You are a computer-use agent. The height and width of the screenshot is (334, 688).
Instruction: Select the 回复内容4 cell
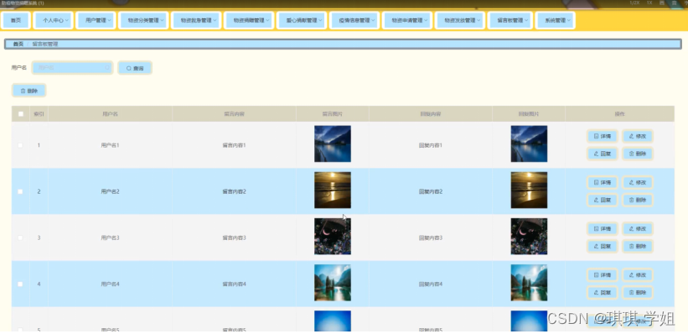(431, 284)
